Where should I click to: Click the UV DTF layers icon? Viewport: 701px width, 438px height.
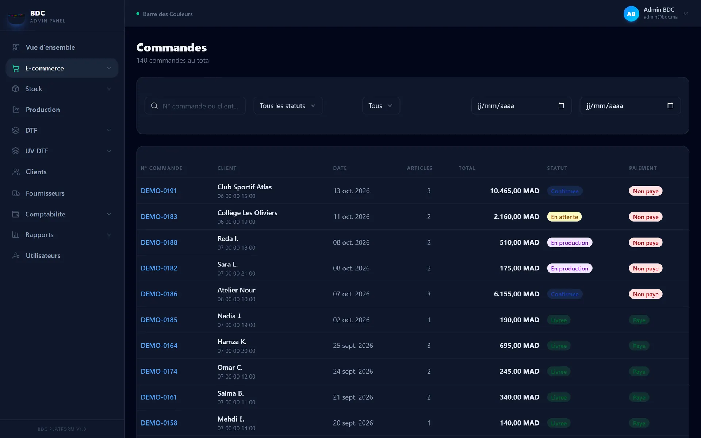point(16,151)
